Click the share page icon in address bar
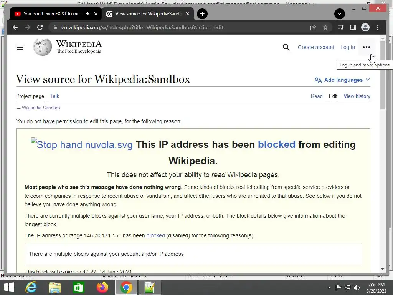This screenshot has width=393, height=295. point(313,27)
